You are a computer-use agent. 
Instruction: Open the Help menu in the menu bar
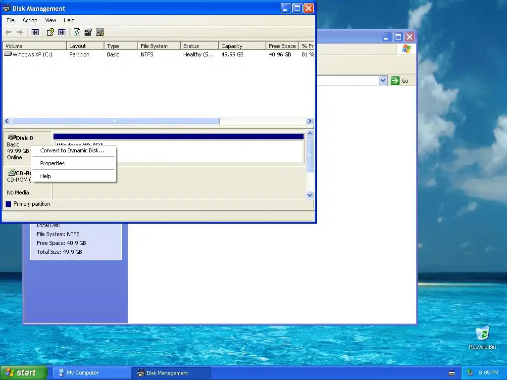tap(69, 20)
